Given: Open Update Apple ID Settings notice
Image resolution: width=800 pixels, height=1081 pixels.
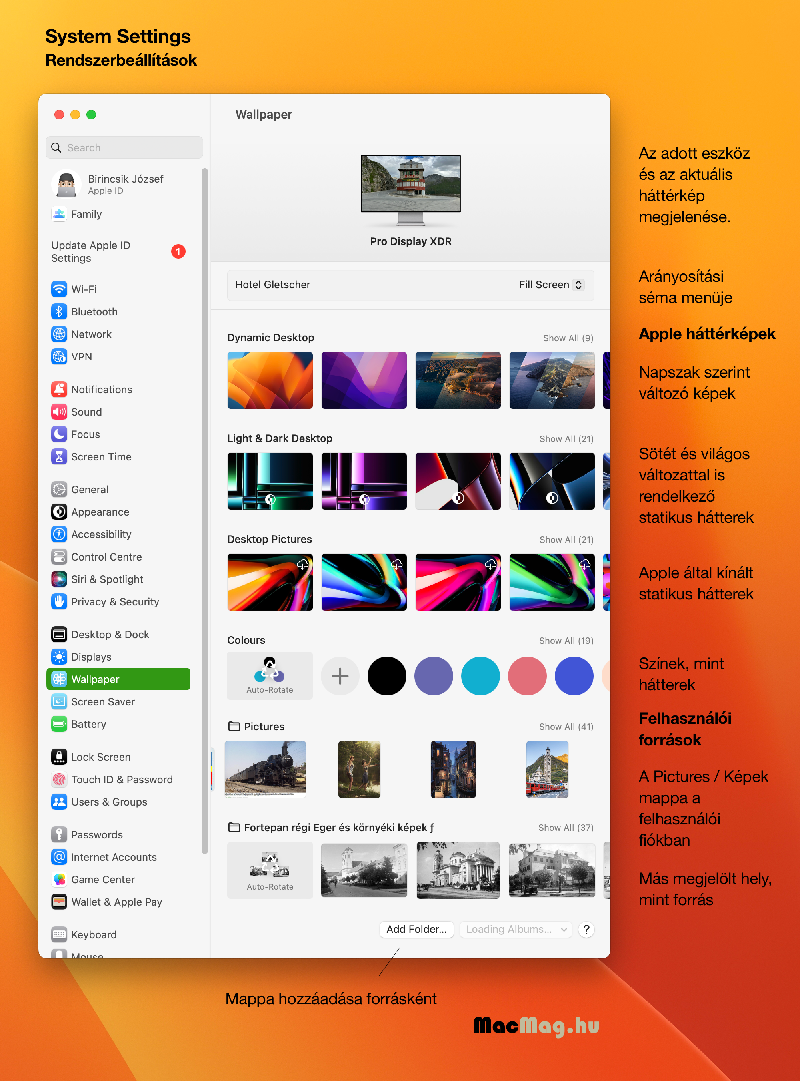Looking at the screenshot, I should 118,251.
